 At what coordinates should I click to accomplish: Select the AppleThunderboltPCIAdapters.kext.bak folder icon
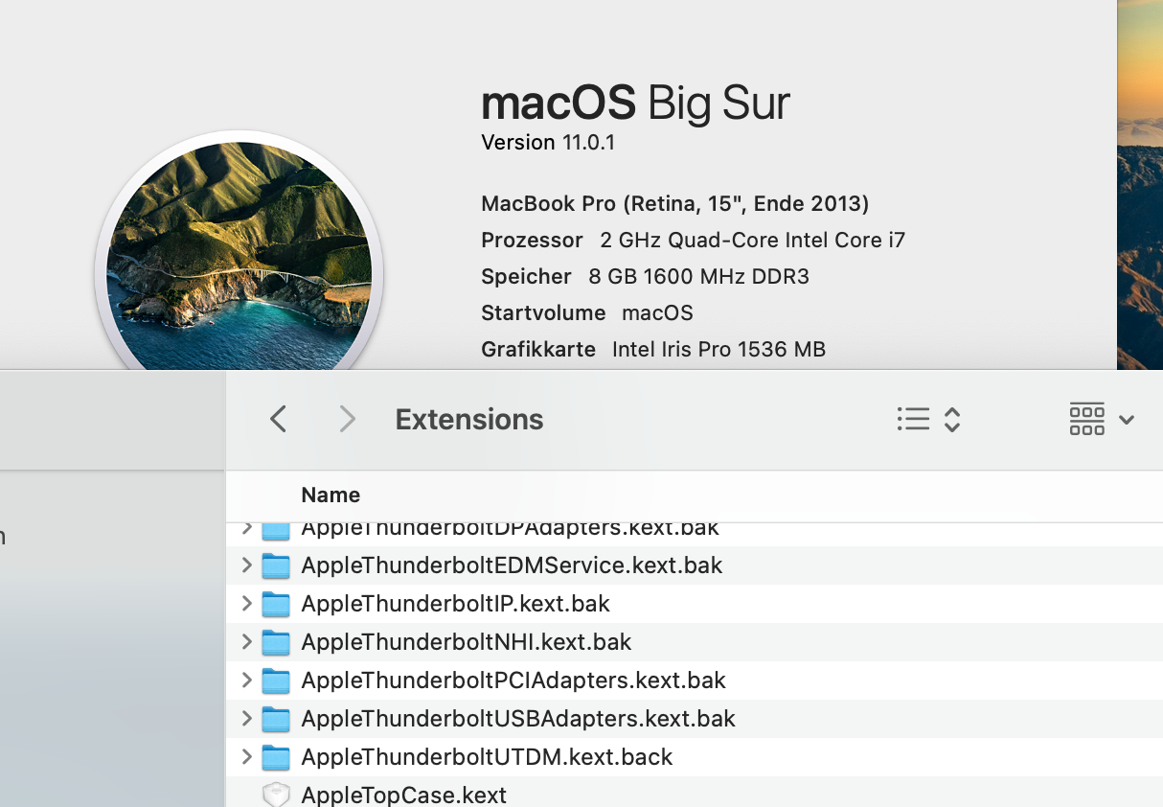[276, 680]
